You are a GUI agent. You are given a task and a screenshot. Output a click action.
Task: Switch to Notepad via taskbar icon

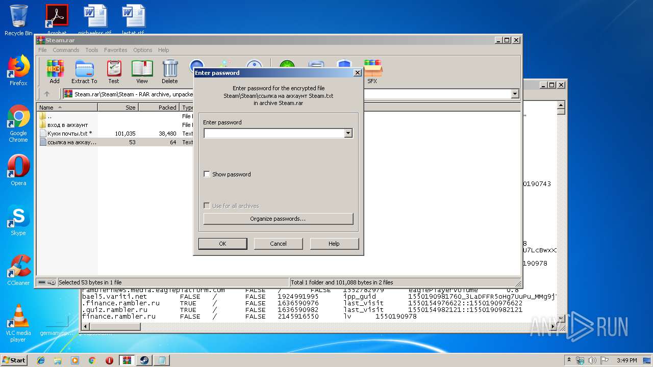pyautogui.click(x=162, y=360)
